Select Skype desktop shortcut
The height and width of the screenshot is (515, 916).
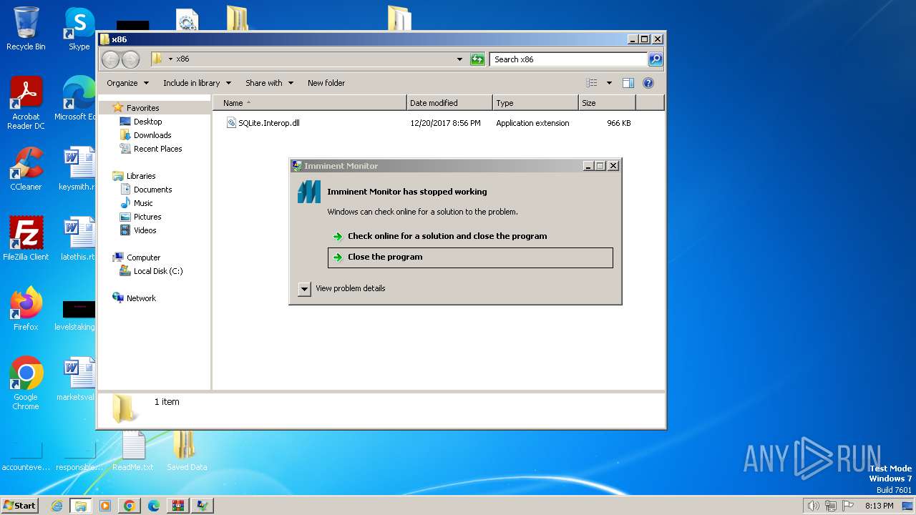79,29
